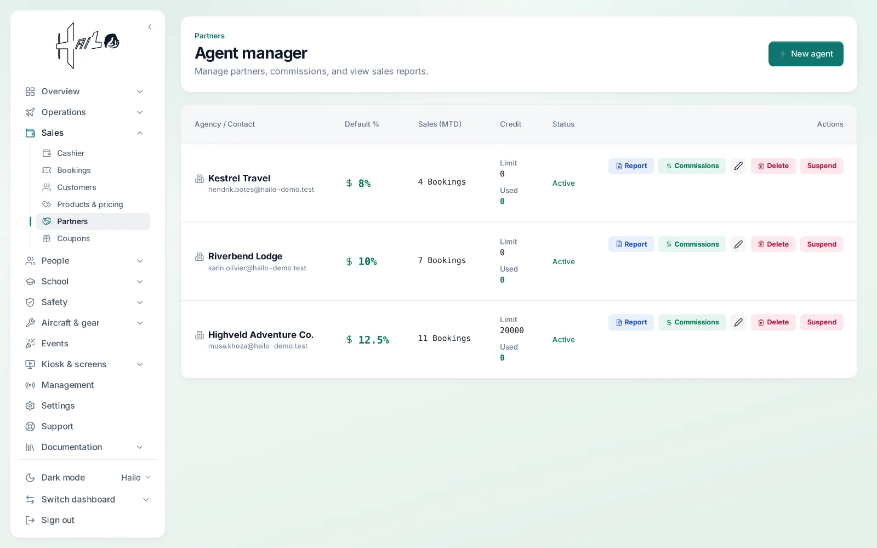The height and width of the screenshot is (548, 877).
Task: Click the building icon beside Kestrel Travel
Action: pyautogui.click(x=200, y=179)
